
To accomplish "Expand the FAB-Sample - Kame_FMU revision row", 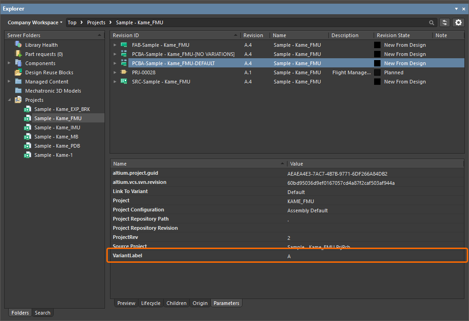I will pyautogui.click(x=115, y=45).
